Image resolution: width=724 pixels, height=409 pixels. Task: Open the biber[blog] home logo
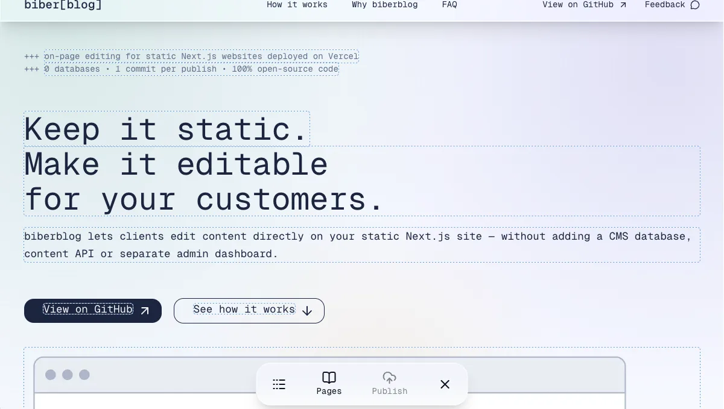(x=63, y=5)
